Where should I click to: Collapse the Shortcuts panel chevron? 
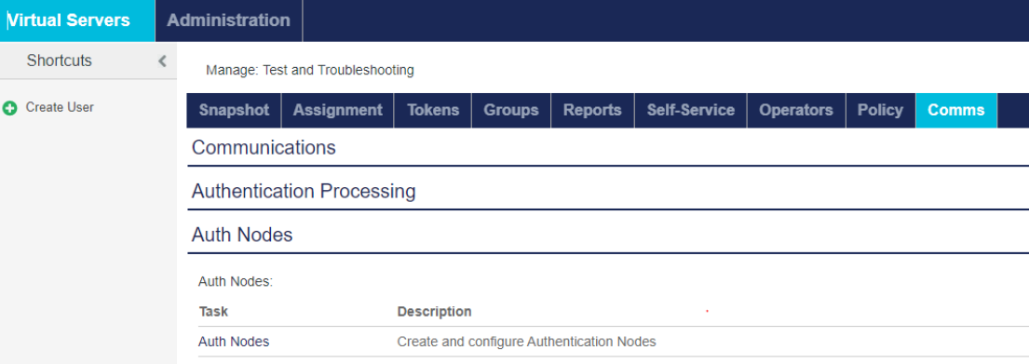click(x=162, y=61)
